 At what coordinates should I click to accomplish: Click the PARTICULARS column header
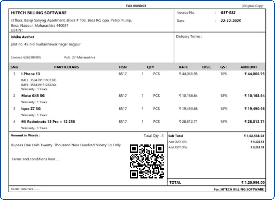click(x=66, y=67)
